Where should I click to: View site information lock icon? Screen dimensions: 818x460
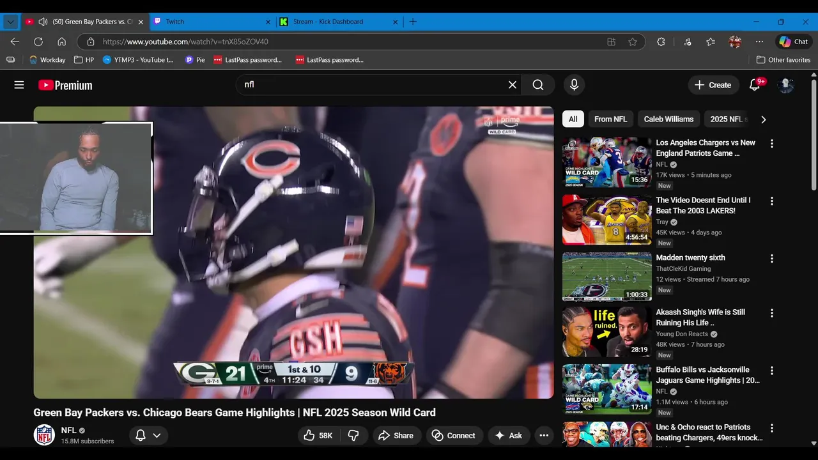point(90,42)
